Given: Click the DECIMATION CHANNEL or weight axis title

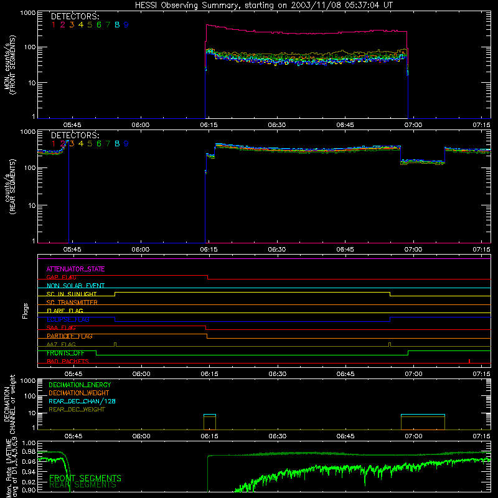Looking at the screenshot, I should [9, 405].
